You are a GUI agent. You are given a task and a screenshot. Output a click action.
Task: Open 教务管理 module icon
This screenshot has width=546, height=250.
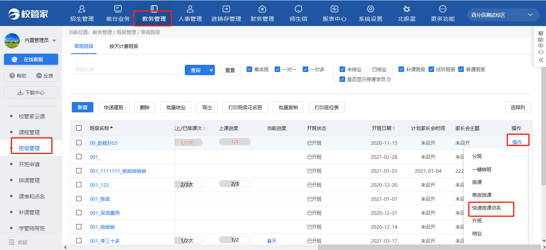tap(154, 9)
